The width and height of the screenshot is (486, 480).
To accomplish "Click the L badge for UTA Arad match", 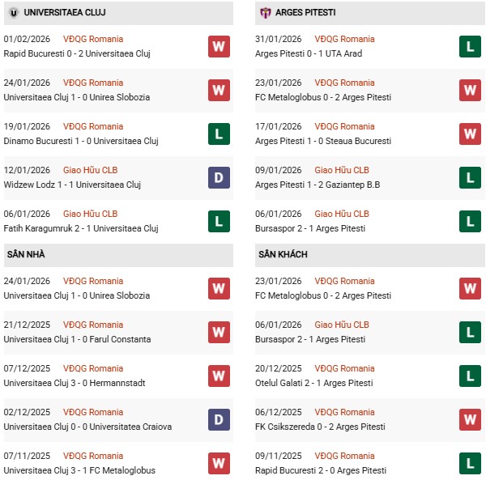I will tap(471, 46).
